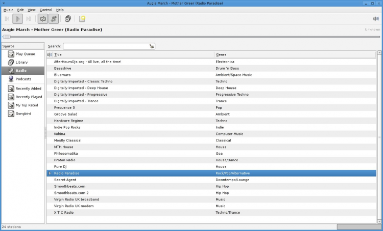Open the Songbird playlist
The image size is (383, 231).
pos(22,113)
